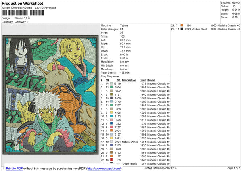Select the Stops value 25
The image size is (242, 171).
(122, 33)
